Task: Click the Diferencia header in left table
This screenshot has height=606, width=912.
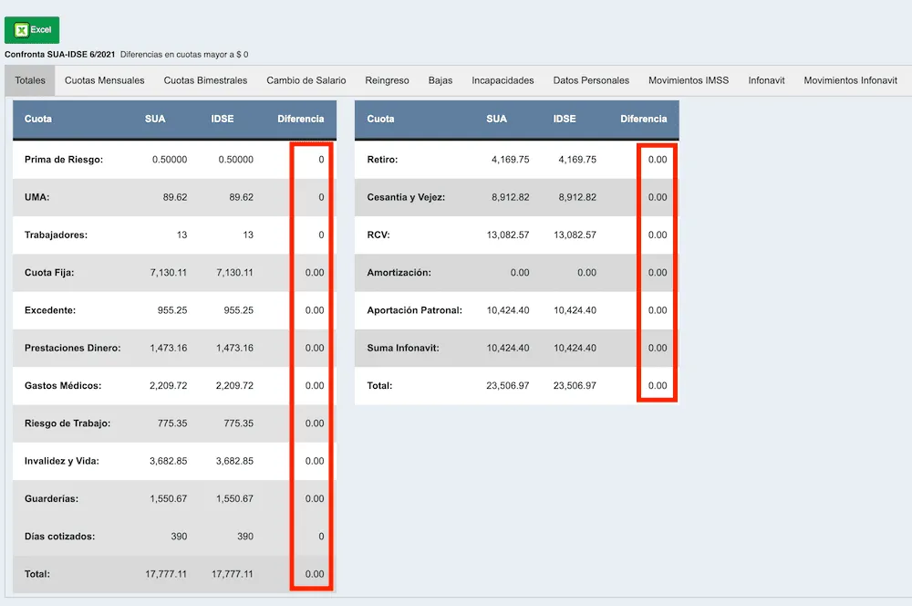Action: coord(301,119)
